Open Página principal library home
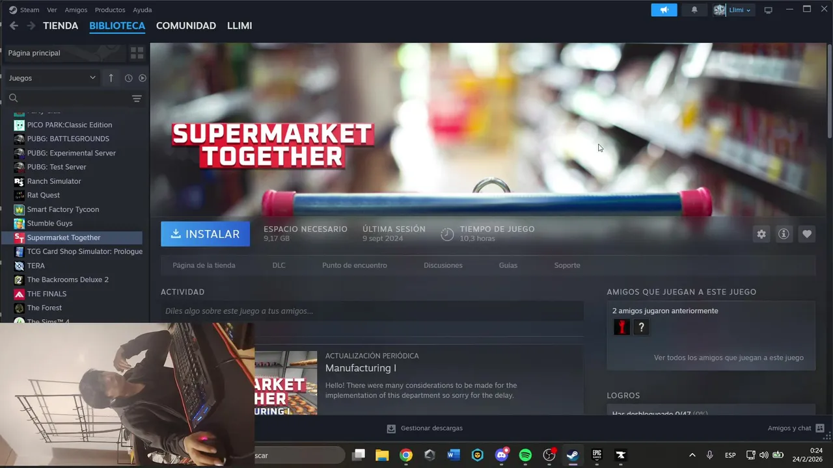Screen dimensions: 833x468 [x=65, y=53]
